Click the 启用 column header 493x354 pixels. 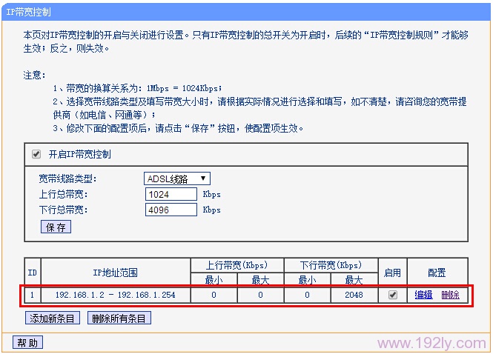click(392, 273)
